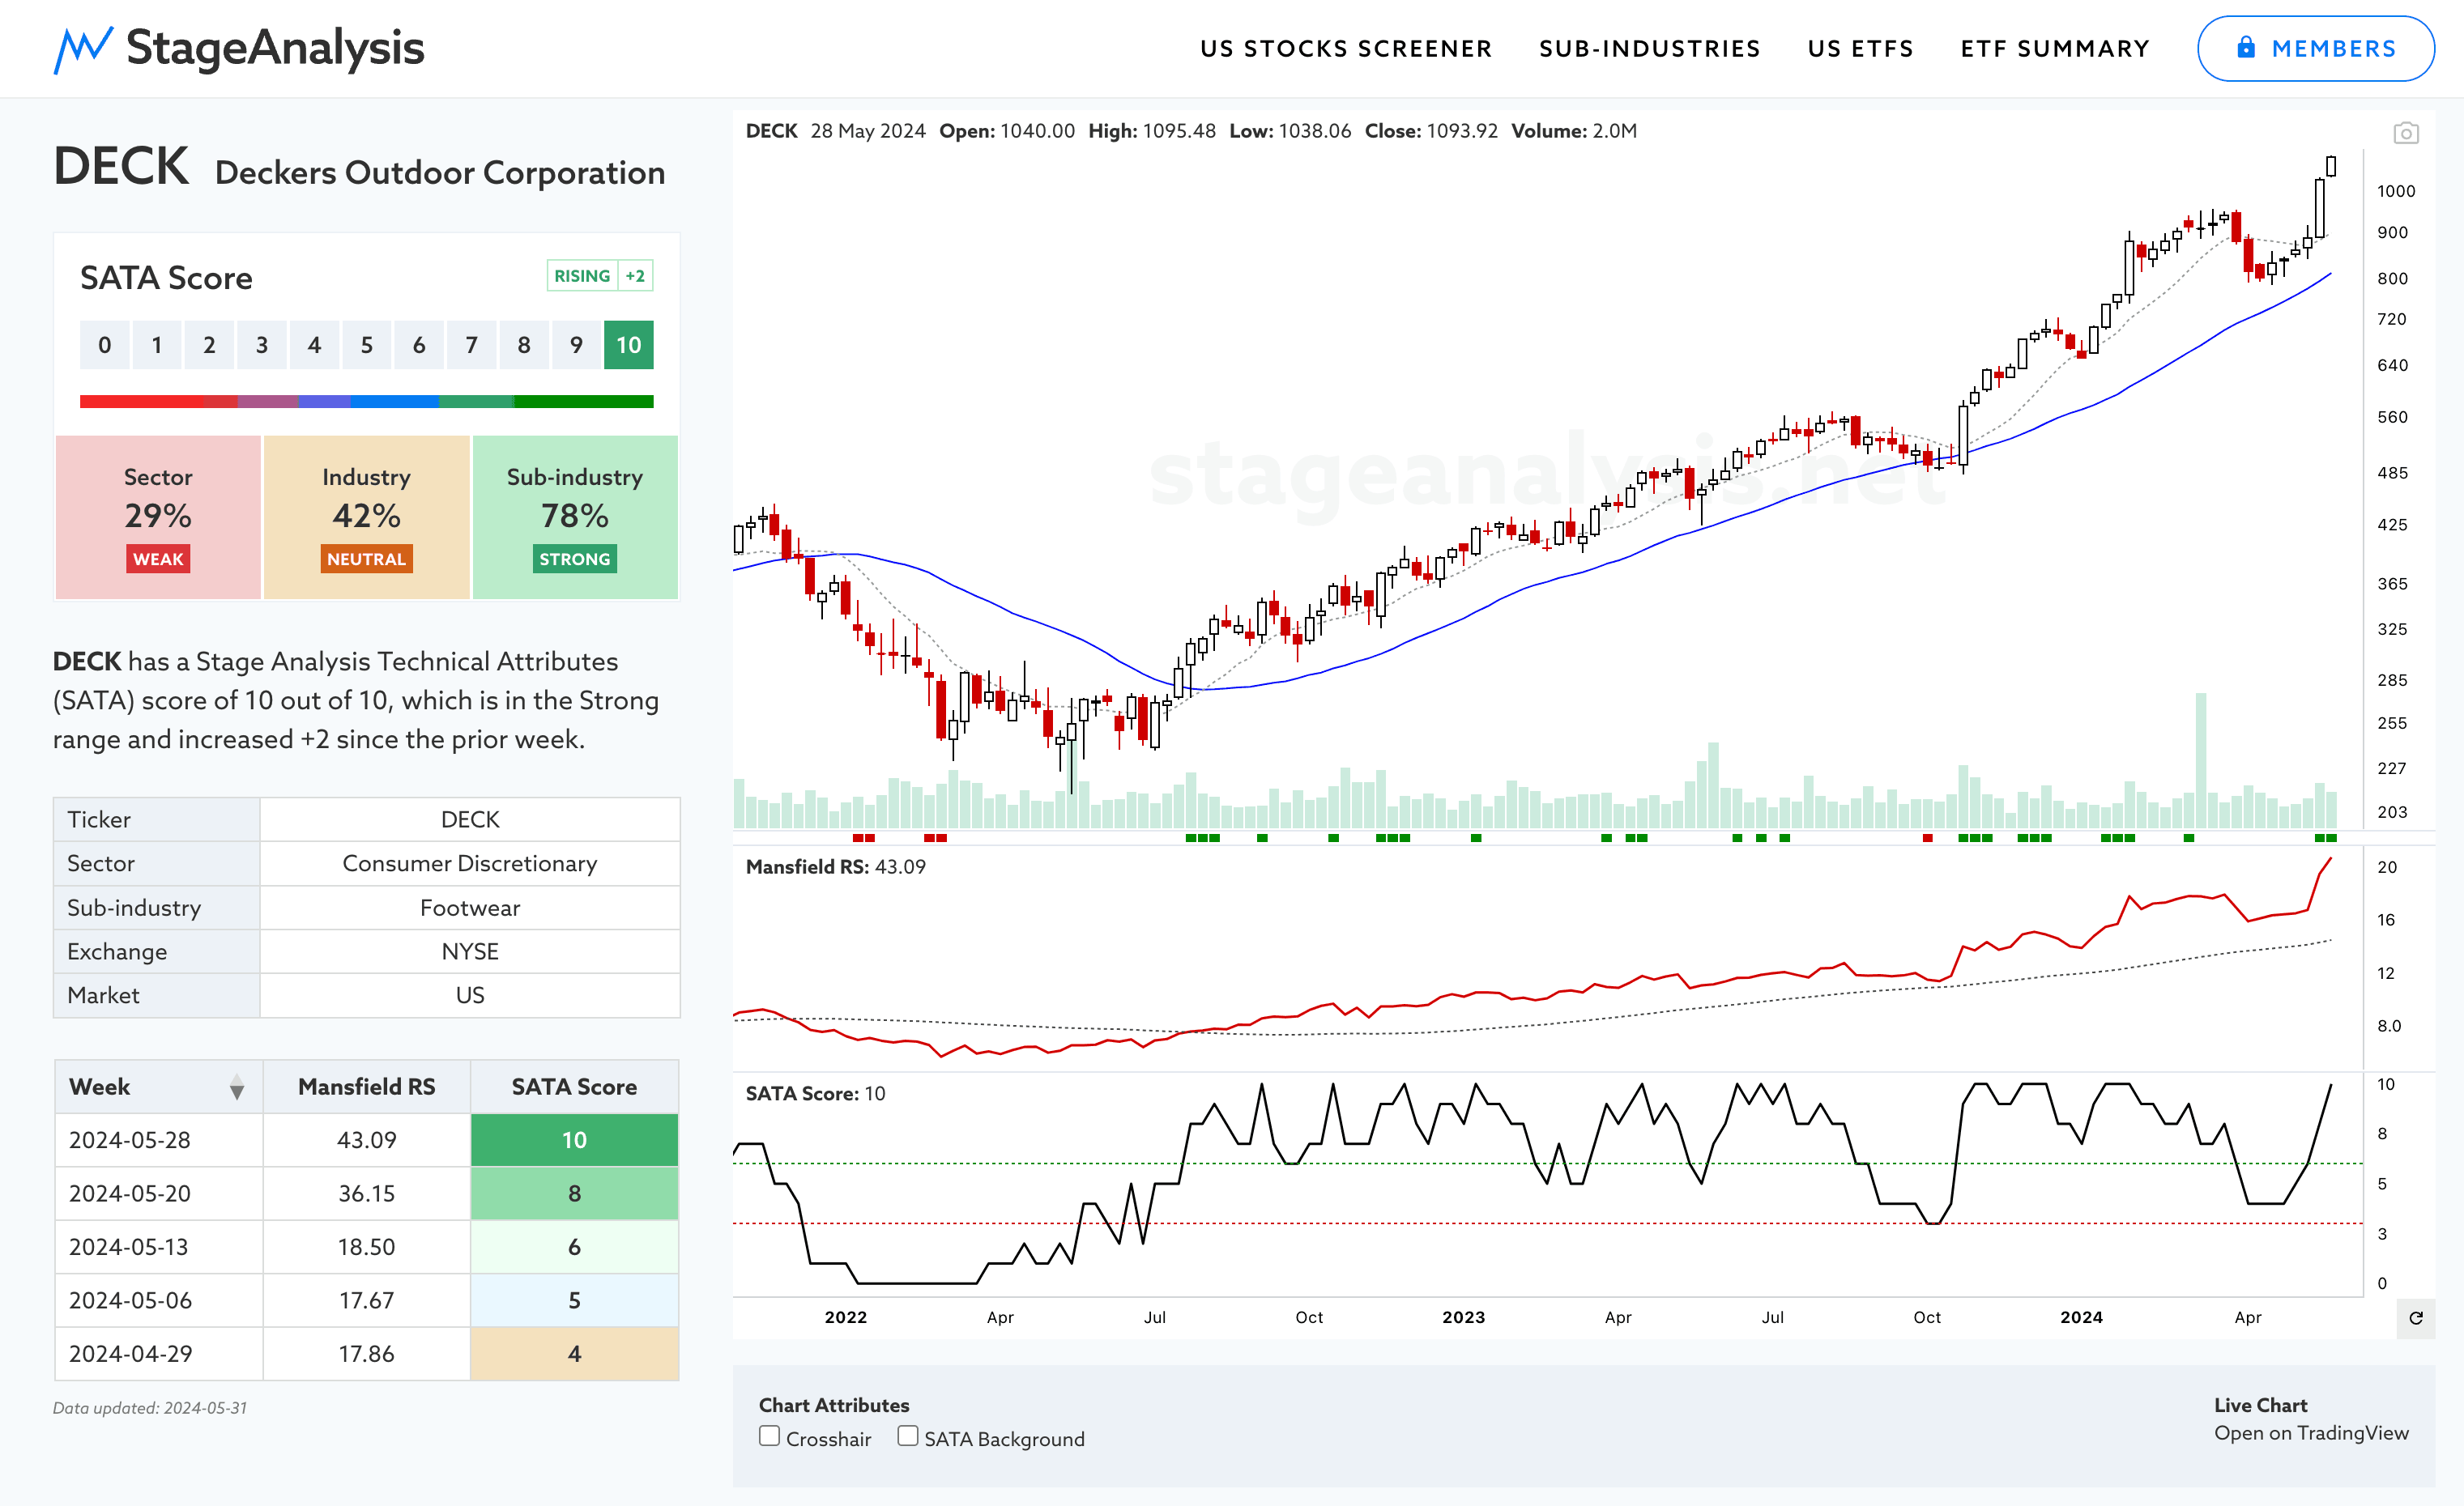Open Sub-Industries menu item
Screen dimensions: 2464x1506
(x=1650, y=48)
